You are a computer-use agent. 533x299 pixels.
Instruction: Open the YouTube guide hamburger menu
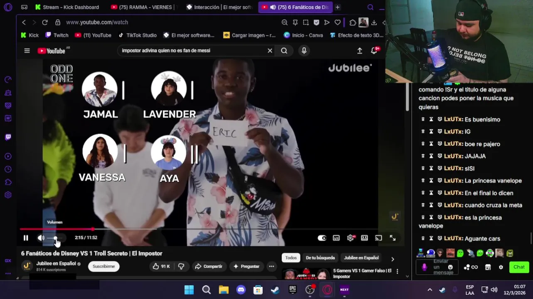click(x=27, y=51)
